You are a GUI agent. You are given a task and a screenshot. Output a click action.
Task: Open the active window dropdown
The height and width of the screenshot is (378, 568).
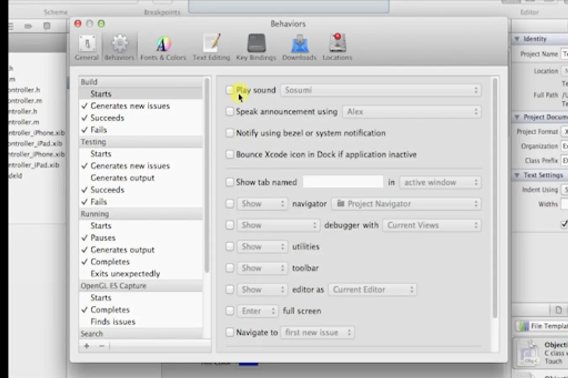(x=441, y=182)
